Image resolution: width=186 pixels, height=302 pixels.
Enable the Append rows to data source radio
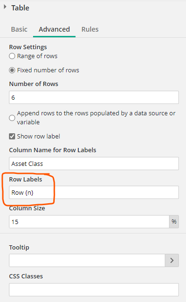coord(12,118)
